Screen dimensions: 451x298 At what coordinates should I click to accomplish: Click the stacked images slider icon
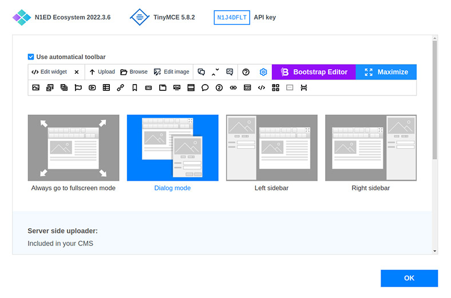click(x=64, y=88)
